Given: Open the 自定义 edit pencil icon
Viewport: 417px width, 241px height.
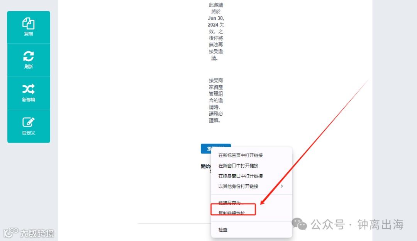Looking at the screenshot, I should coord(29,122).
